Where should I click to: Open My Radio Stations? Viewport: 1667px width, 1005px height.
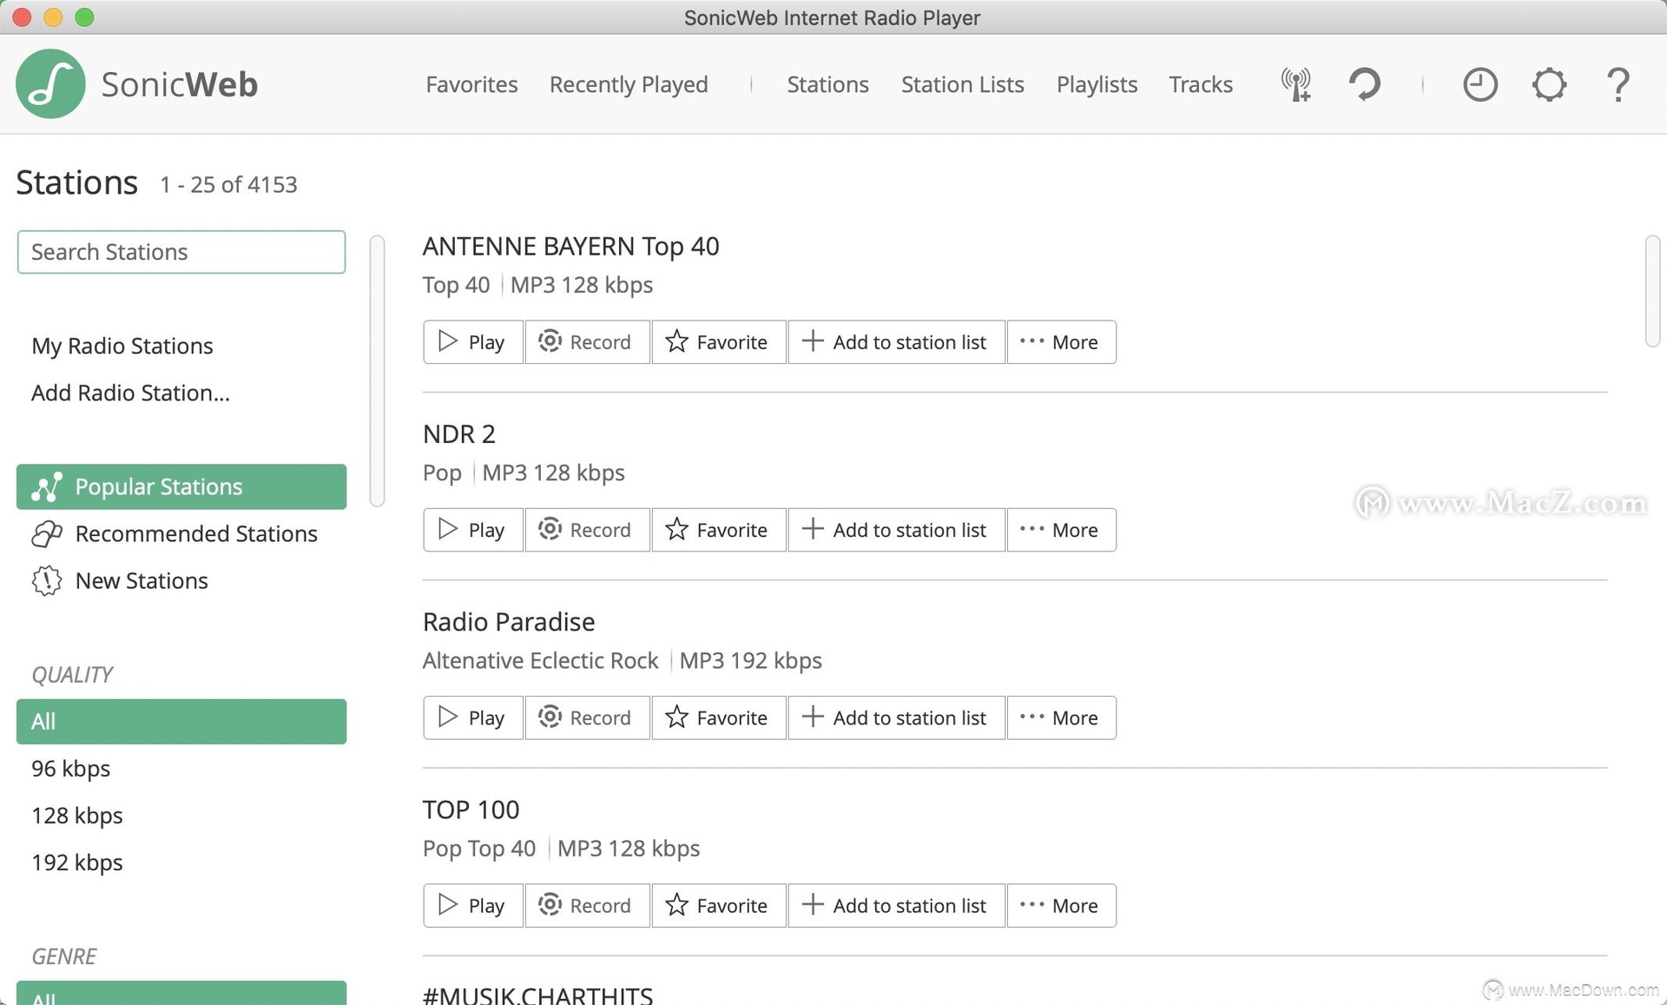[122, 346]
